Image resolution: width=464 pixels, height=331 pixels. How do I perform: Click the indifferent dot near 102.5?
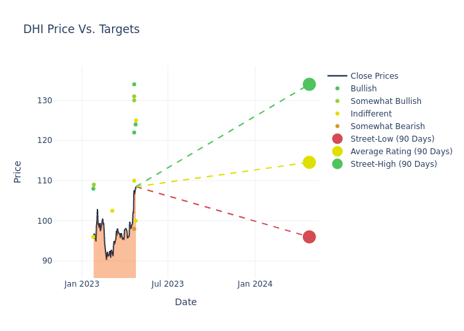coord(112,211)
